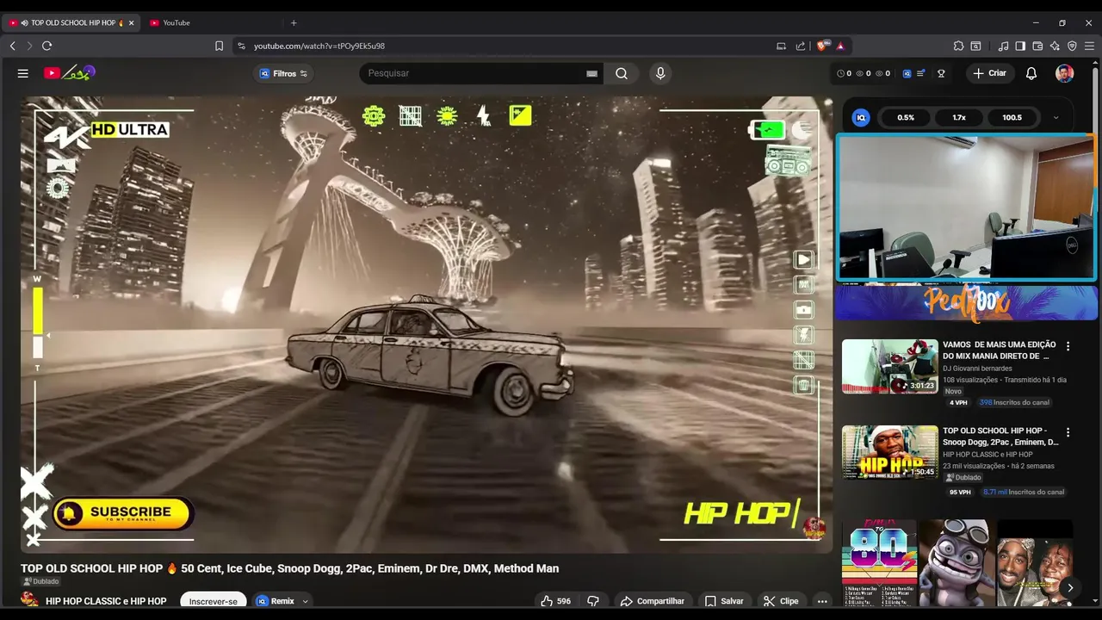
Task: Open the playlist music note icon
Action: (x=1003, y=46)
